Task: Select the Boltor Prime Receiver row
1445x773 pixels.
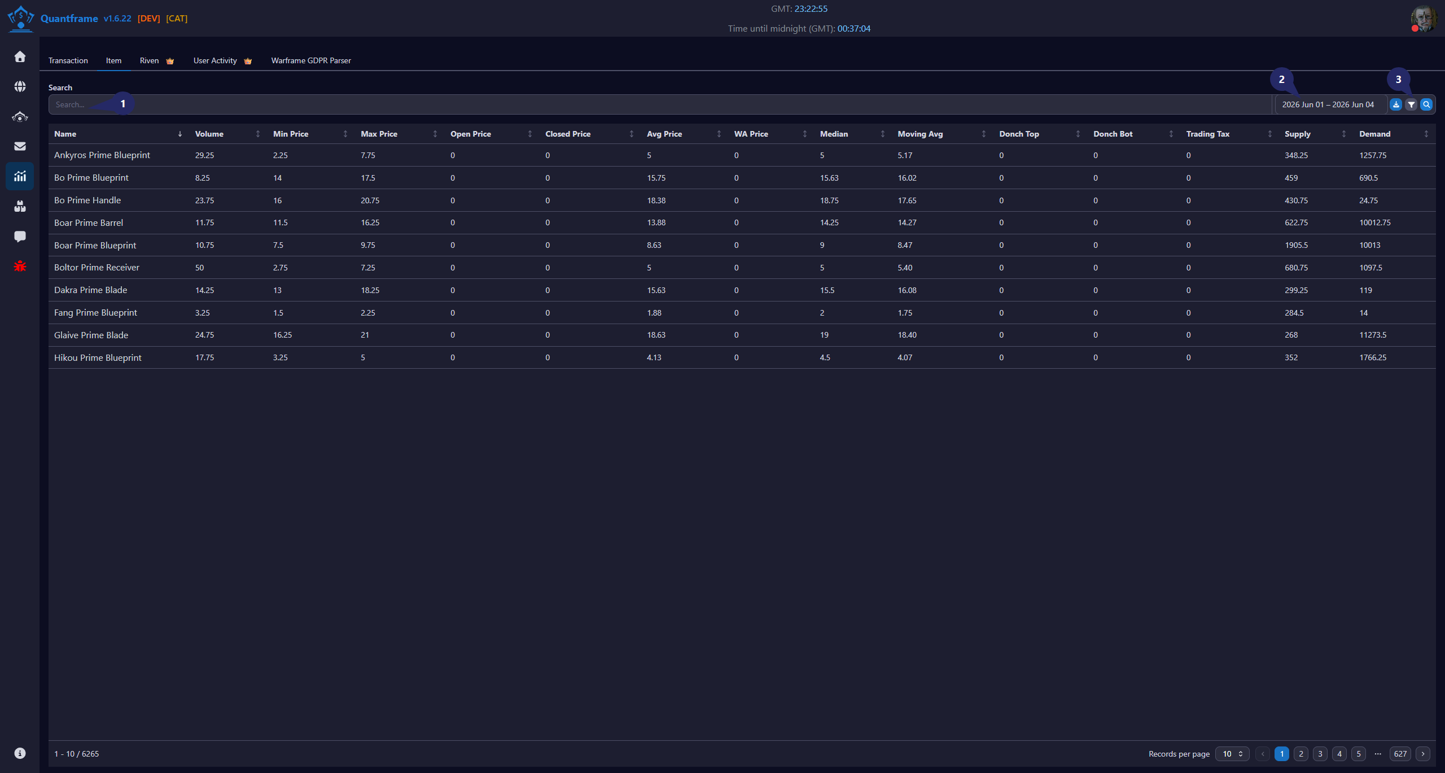Action: pyautogui.click(x=742, y=268)
